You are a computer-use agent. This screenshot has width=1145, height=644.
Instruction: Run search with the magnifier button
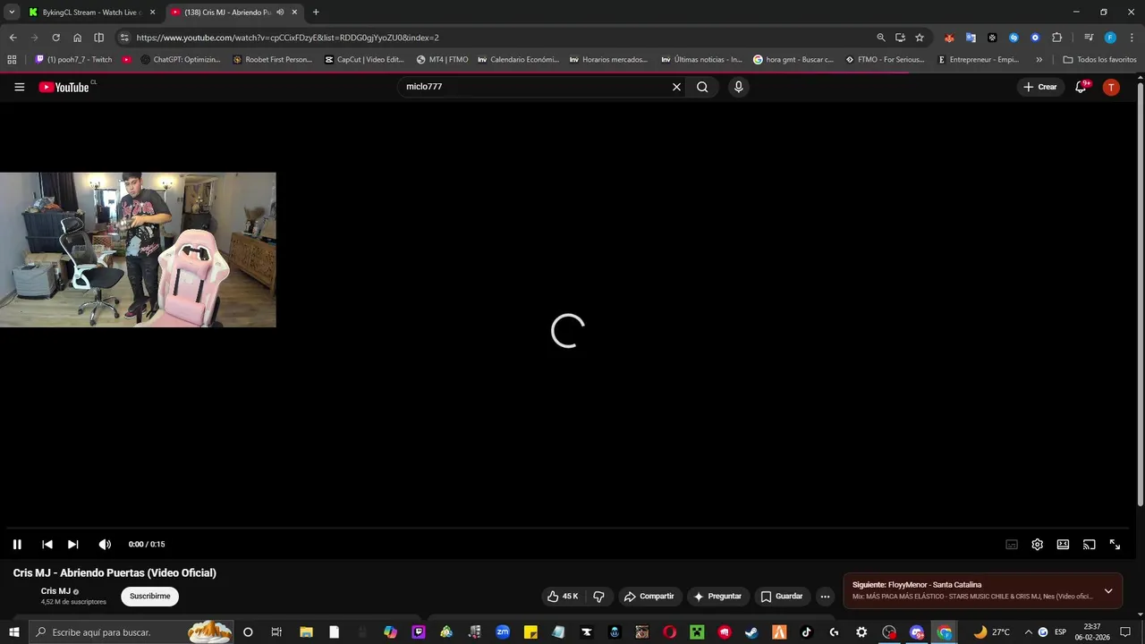pos(702,87)
